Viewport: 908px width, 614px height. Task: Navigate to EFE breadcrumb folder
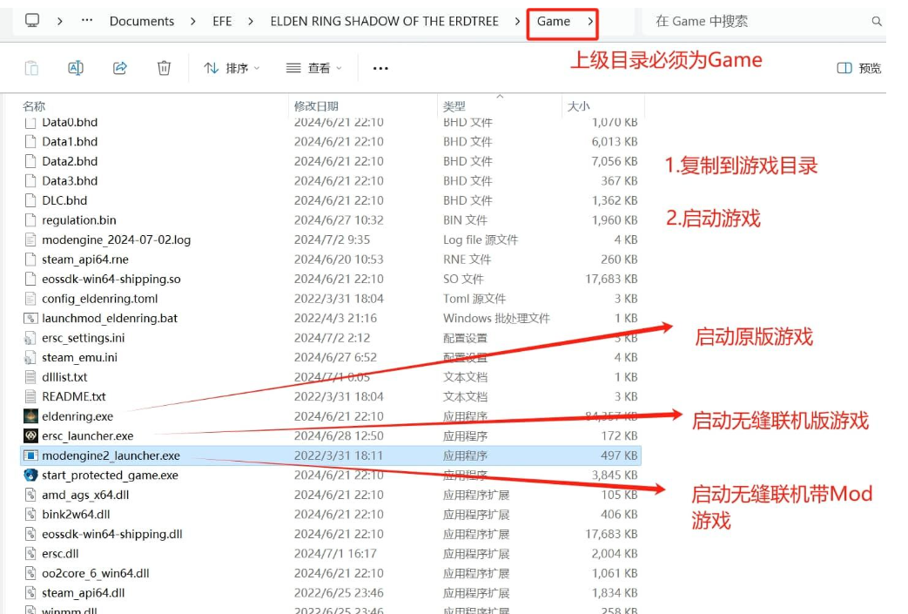coord(222,22)
